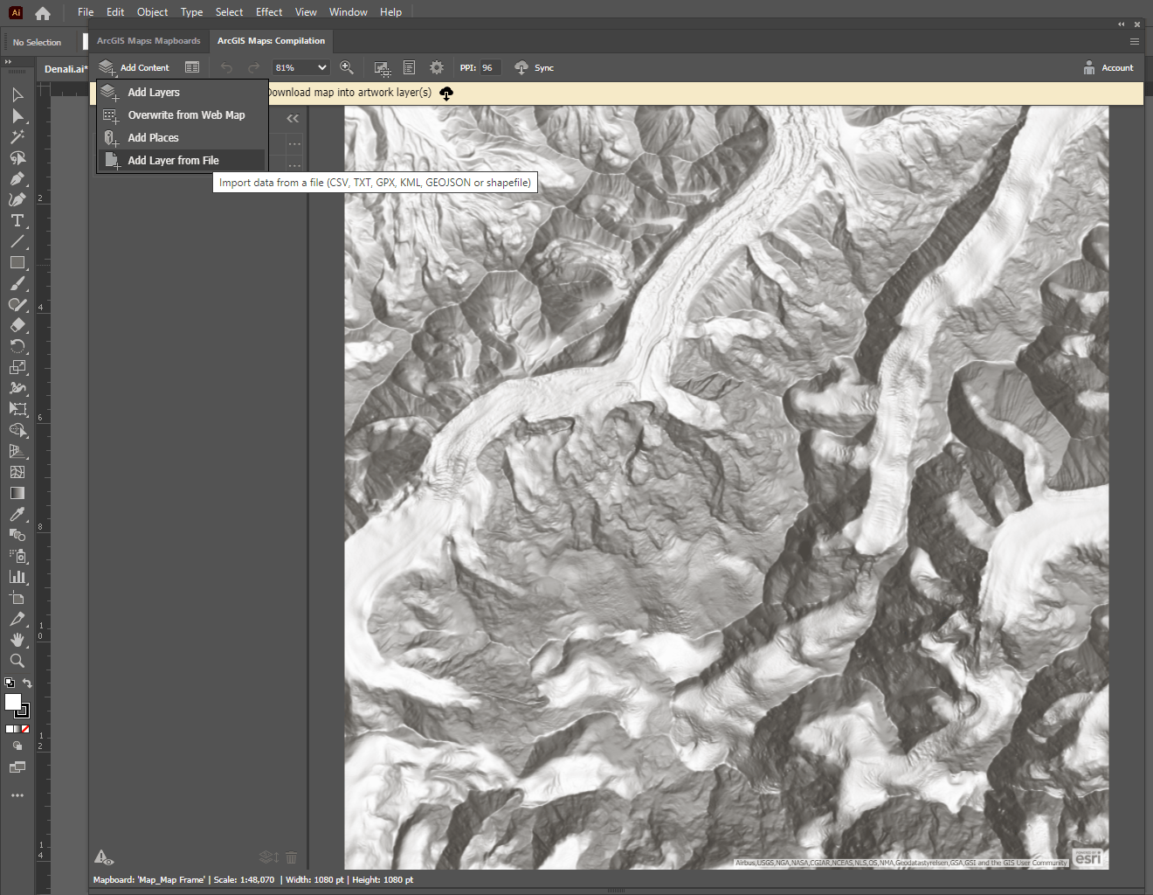Select the Magic Wand tool

17,136
